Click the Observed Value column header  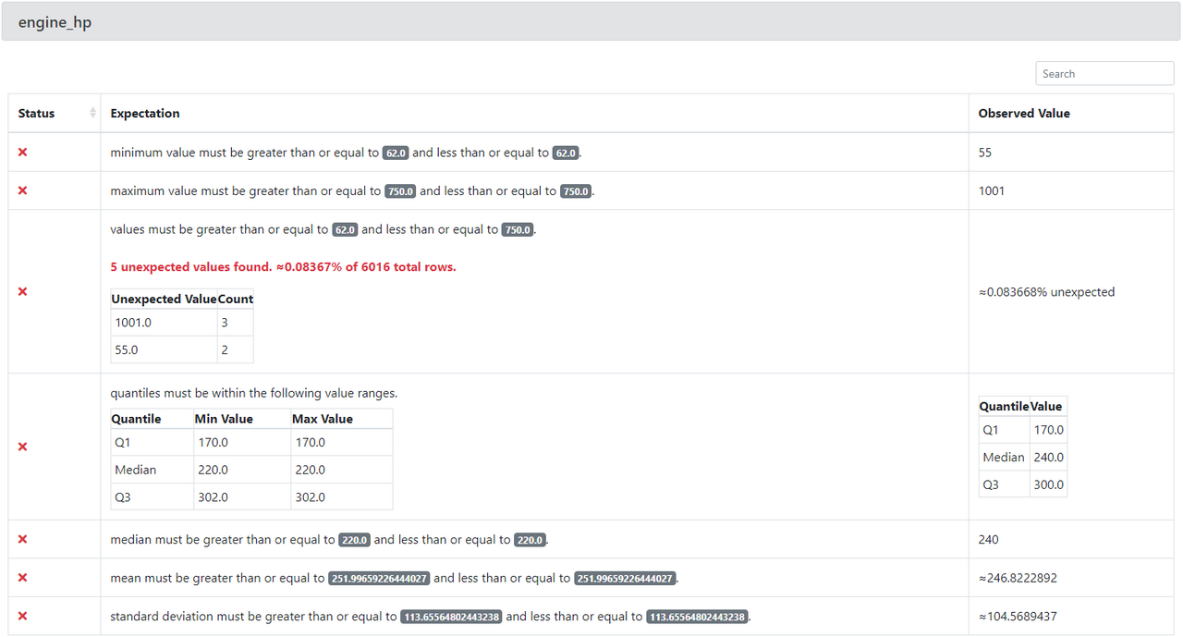coord(1024,114)
